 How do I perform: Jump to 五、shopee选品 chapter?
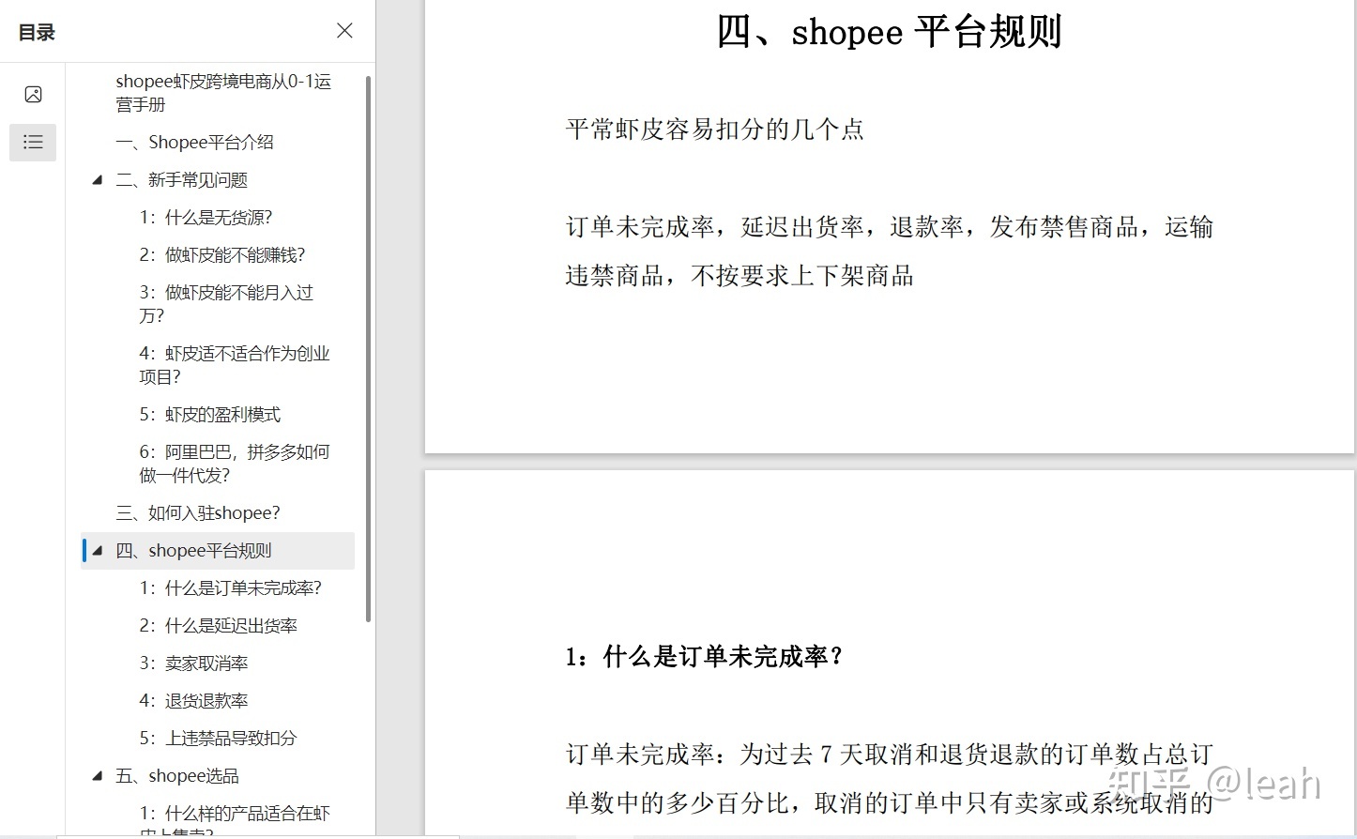point(177,776)
